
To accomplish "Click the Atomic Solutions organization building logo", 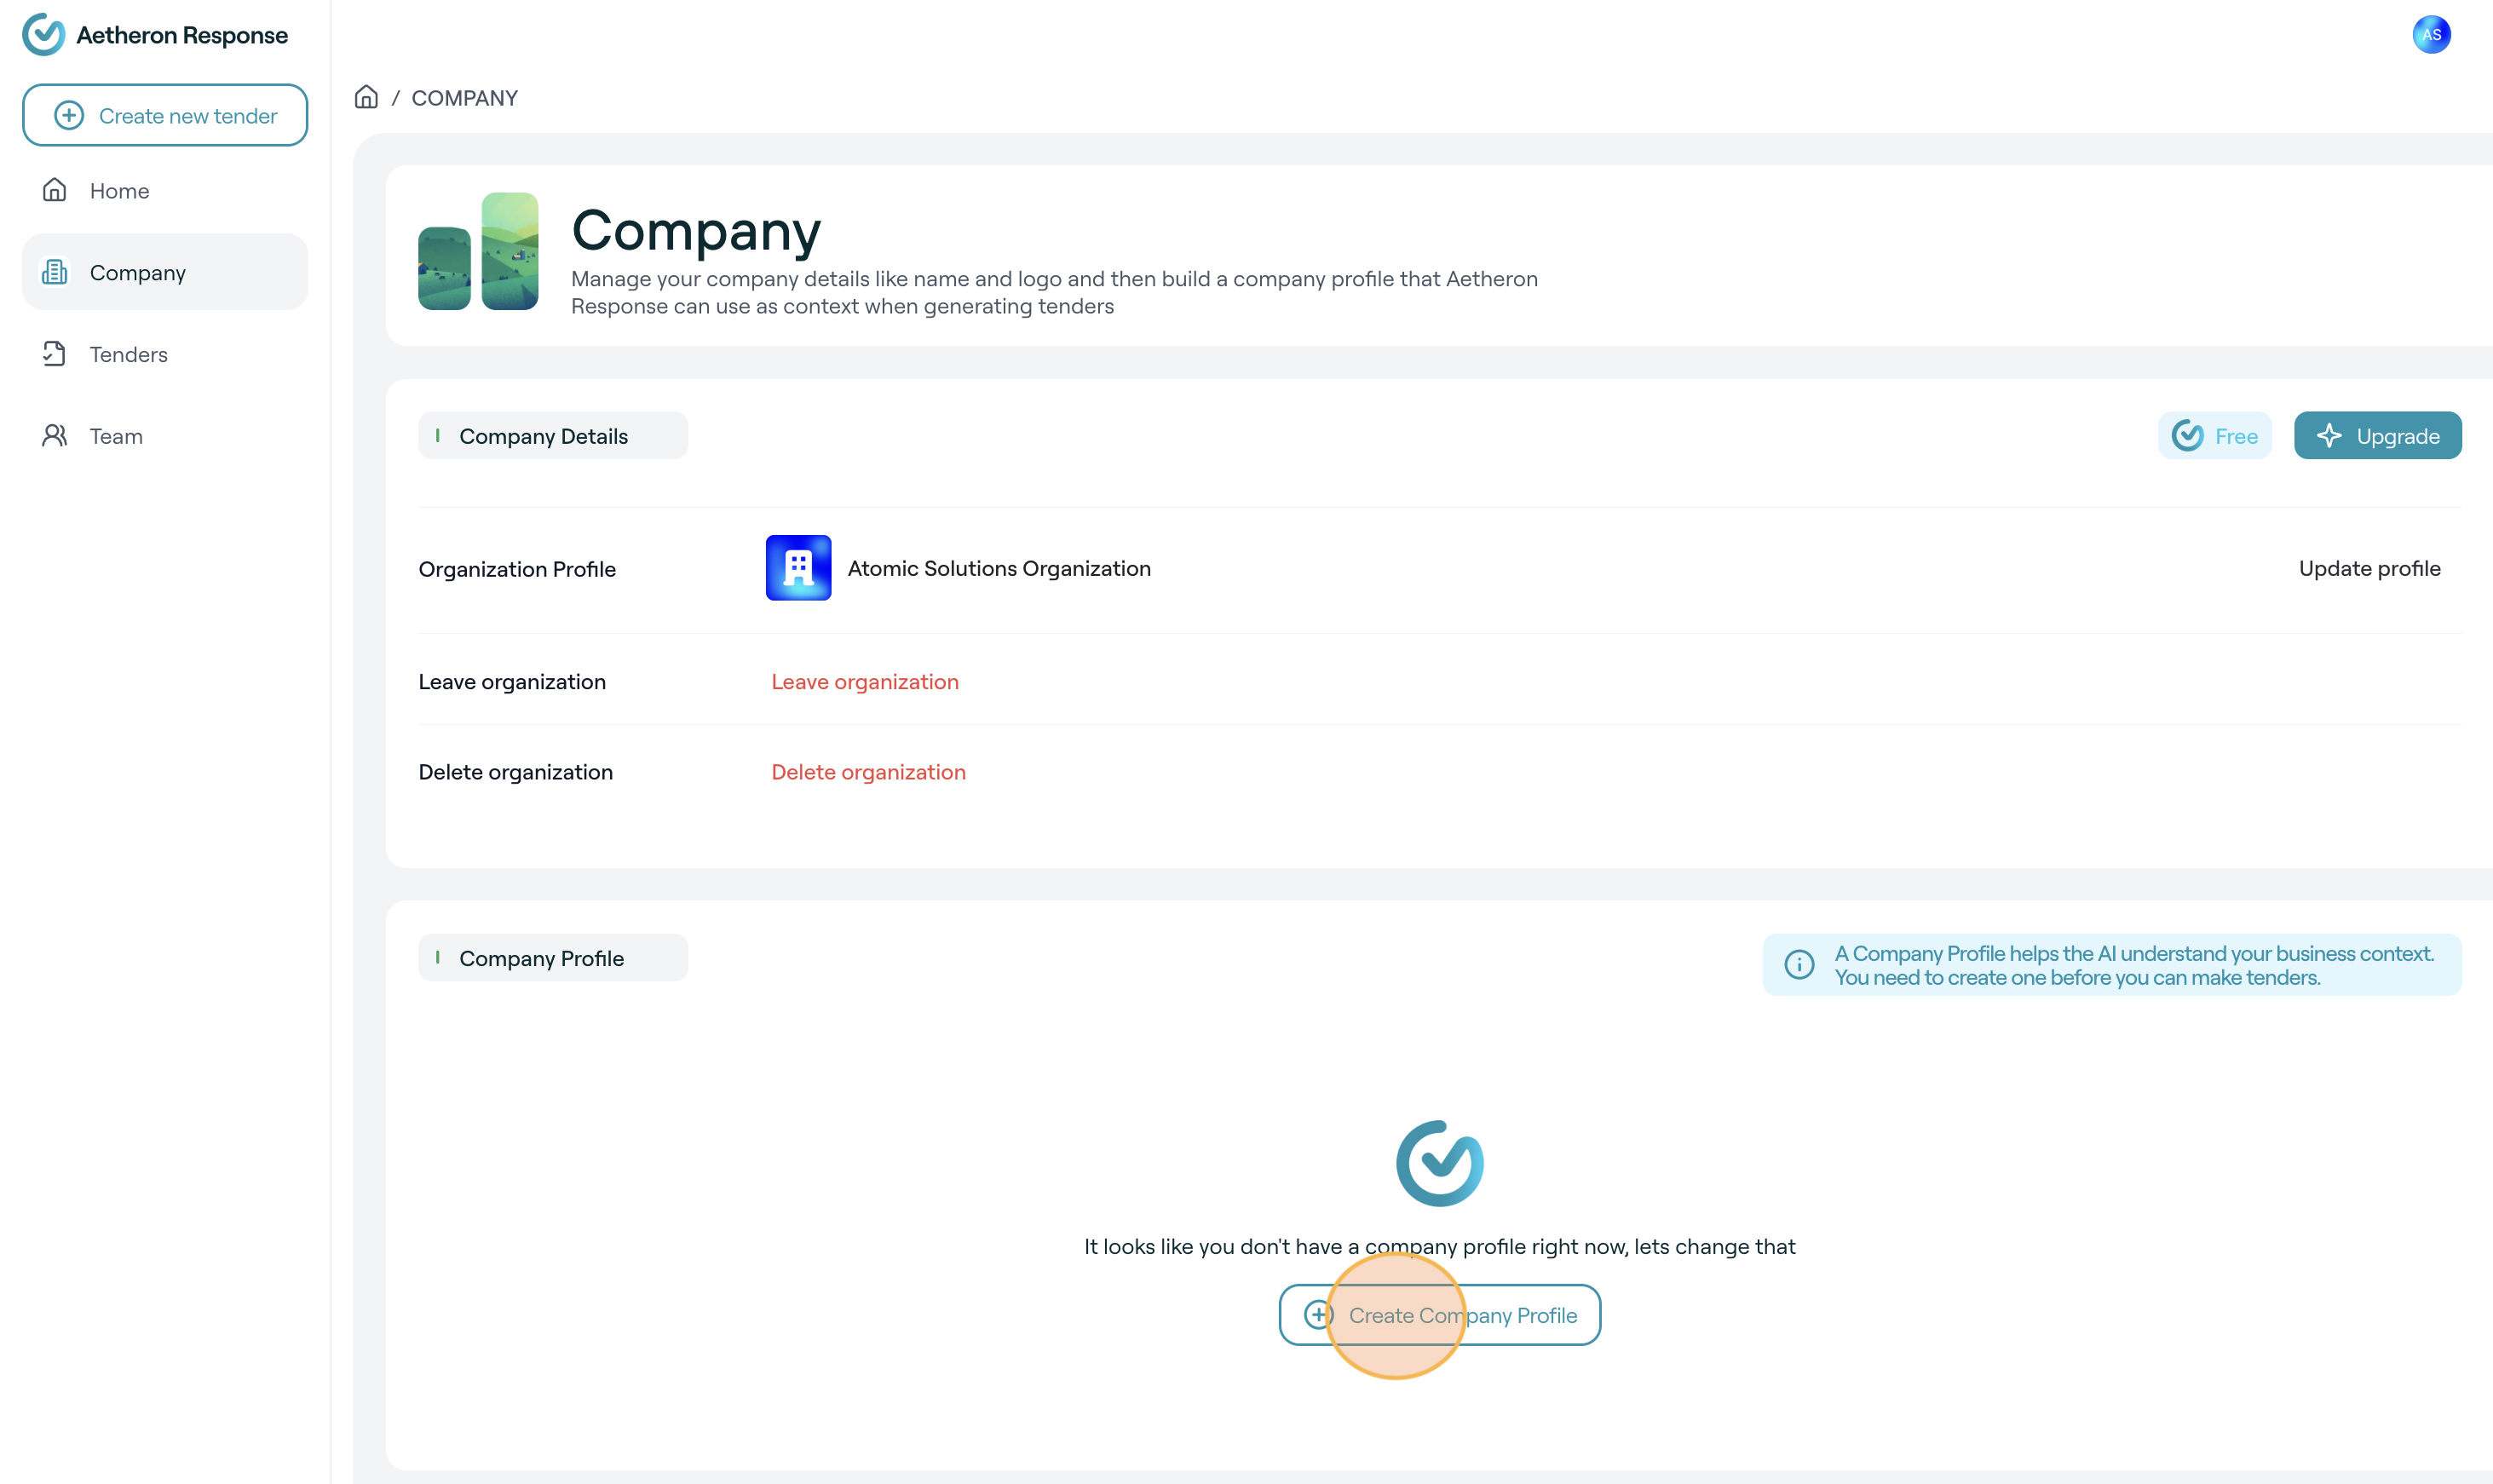I will tap(798, 568).
